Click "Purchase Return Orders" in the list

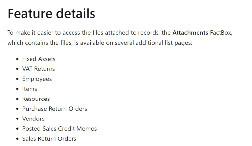(x=54, y=109)
